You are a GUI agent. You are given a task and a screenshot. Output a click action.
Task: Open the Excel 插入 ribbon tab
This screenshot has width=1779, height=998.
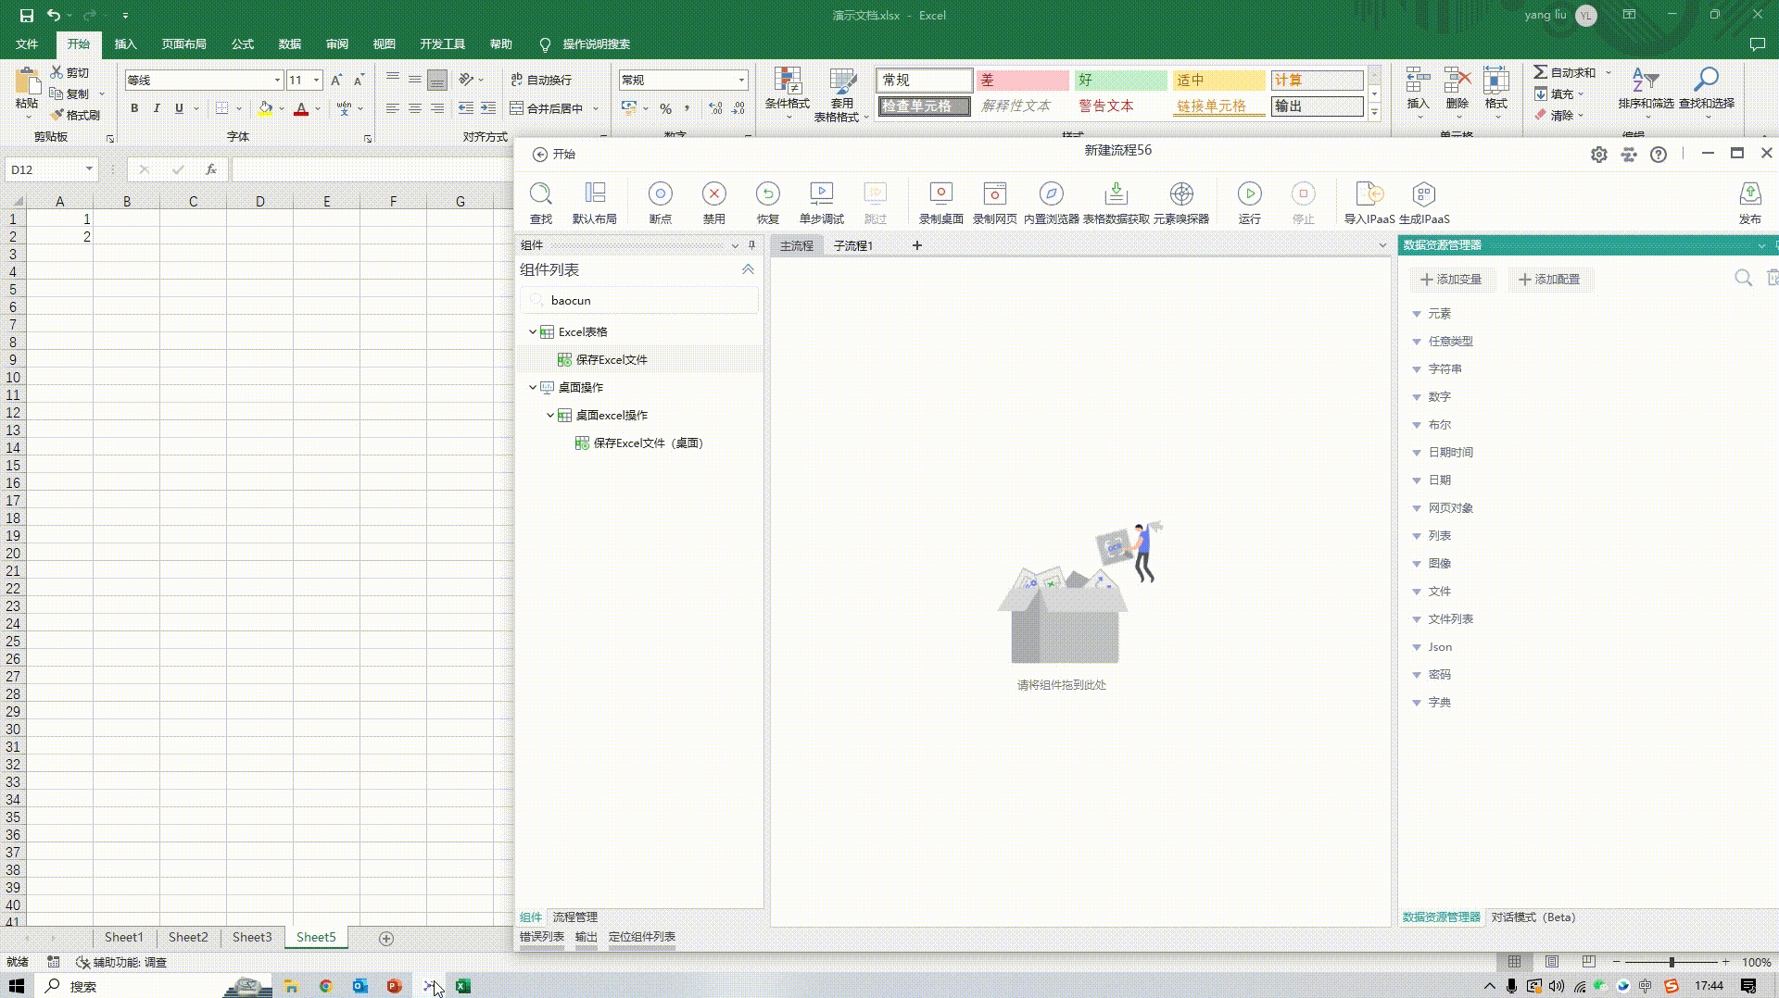click(125, 44)
